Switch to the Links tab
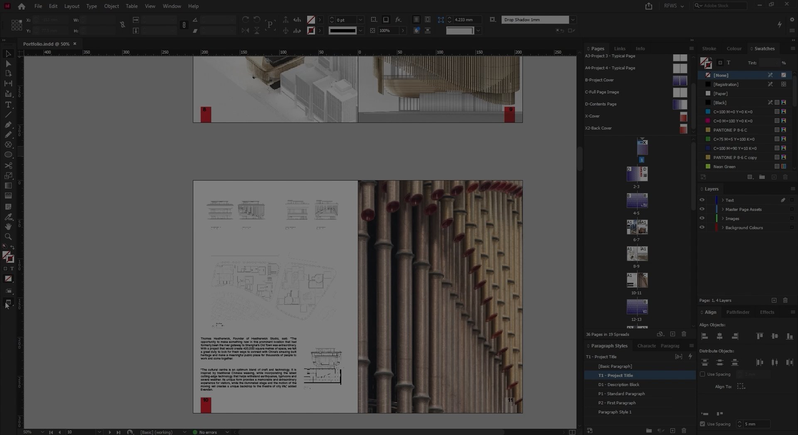 point(619,48)
